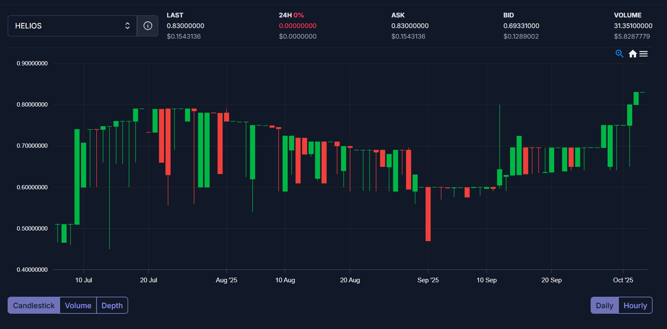Viewport: 667px width, 329px height.
Task: Click the zoom magnifier icon on chart
Action: (x=619, y=53)
